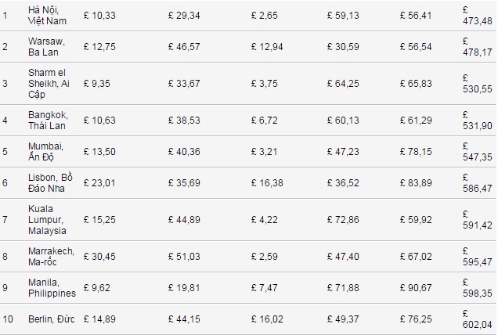Click the £ 60,13 value in Bangkok row
This screenshot has width=498, height=335.
(x=343, y=120)
